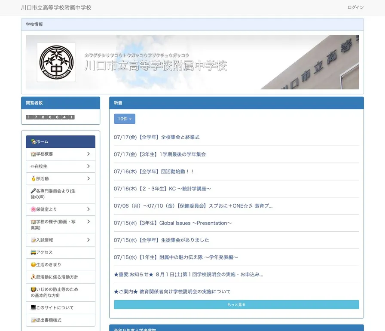Click the school name banner image
Viewport: 385px width, 331px height.
click(x=192, y=62)
